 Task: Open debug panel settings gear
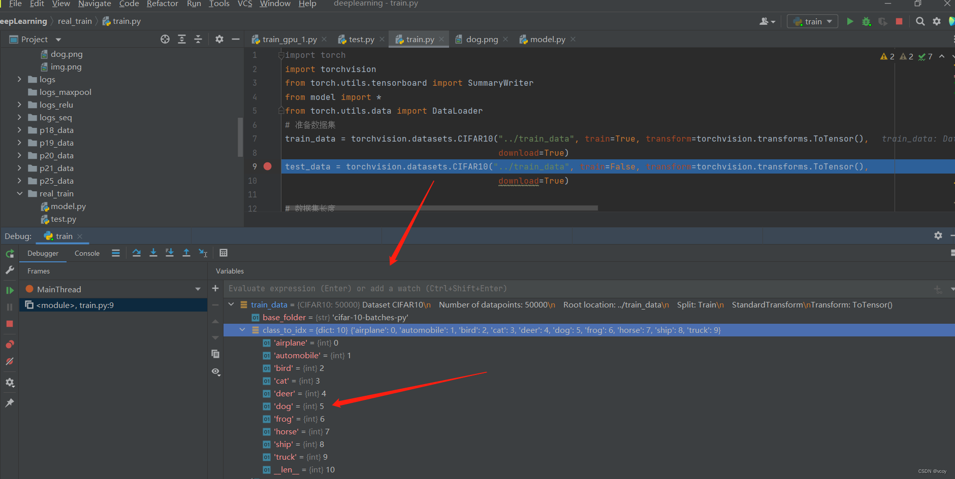(x=938, y=235)
